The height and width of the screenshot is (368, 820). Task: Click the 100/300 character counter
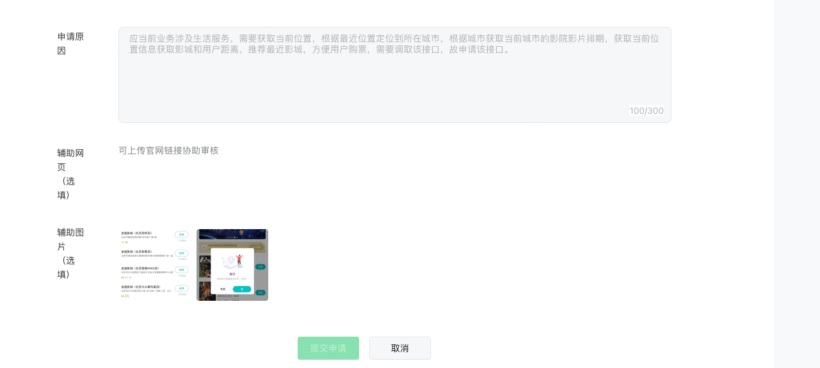tap(647, 111)
